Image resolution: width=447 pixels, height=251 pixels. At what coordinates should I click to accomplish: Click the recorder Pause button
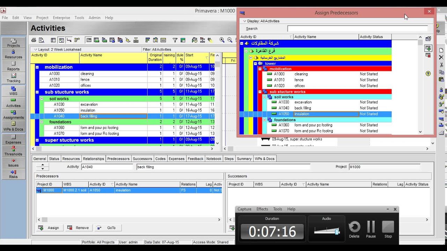point(371,229)
